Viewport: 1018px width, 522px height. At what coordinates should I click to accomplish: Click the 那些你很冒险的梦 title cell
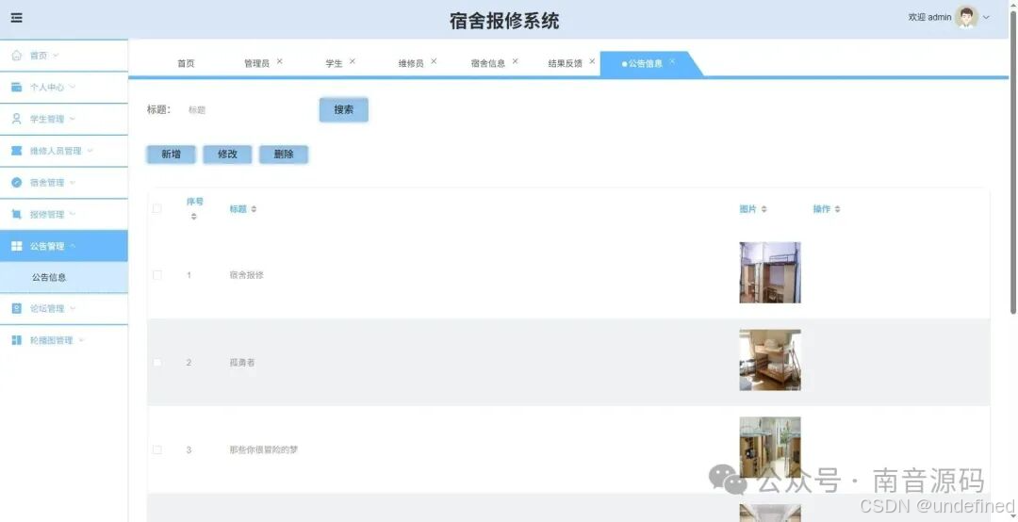pos(264,450)
